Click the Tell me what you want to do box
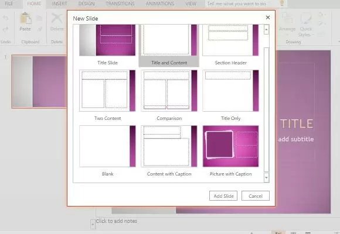Image resolution: width=340 pixels, height=234 pixels. pyautogui.click(x=236, y=4)
